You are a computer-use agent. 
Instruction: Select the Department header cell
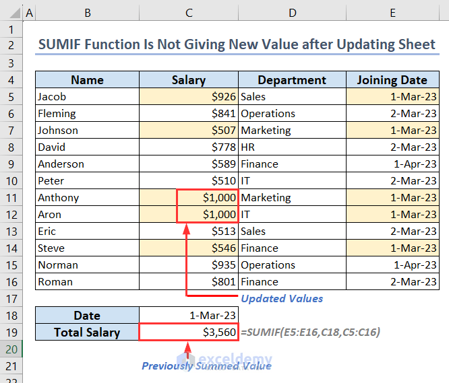tap(292, 80)
